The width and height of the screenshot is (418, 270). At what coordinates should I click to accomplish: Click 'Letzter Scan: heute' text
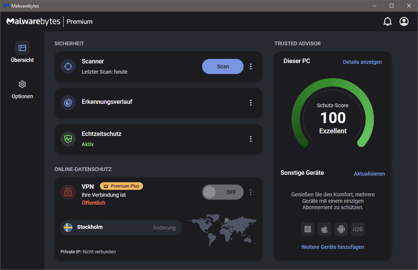(104, 72)
